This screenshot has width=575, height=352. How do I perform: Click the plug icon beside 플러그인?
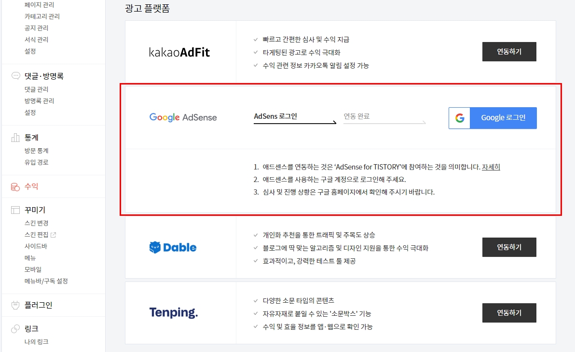click(15, 305)
